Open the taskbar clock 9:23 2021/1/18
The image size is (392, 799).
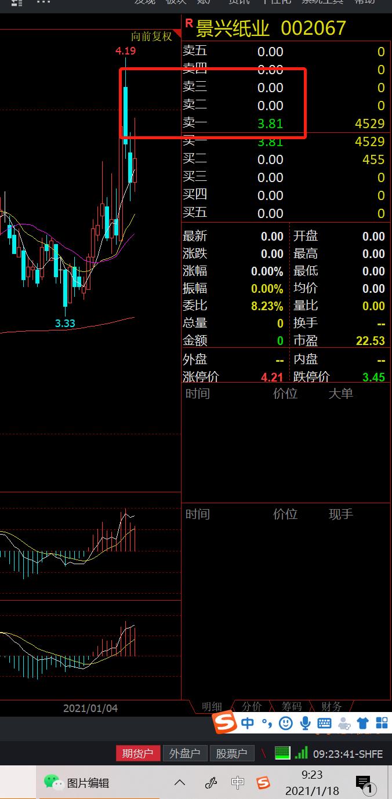312,783
